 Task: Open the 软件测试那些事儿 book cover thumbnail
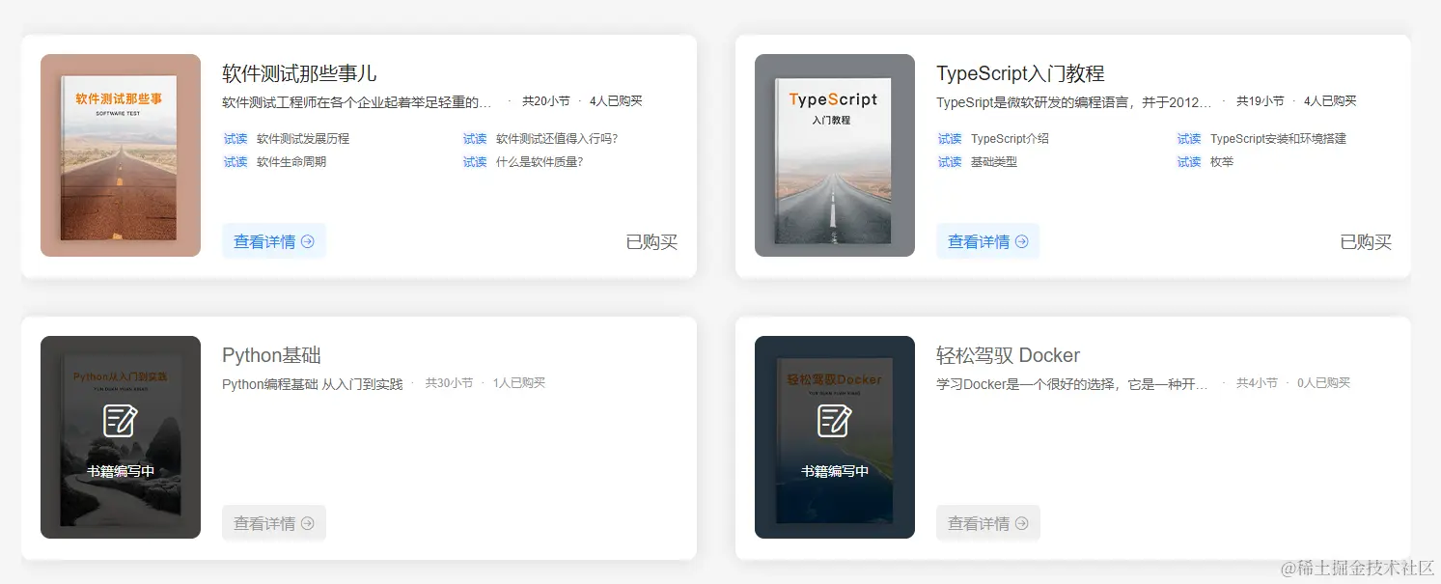pyautogui.click(x=121, y=155)
